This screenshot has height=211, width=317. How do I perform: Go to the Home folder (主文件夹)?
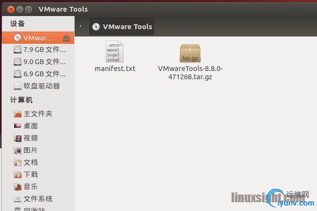[x=38, y=114]
